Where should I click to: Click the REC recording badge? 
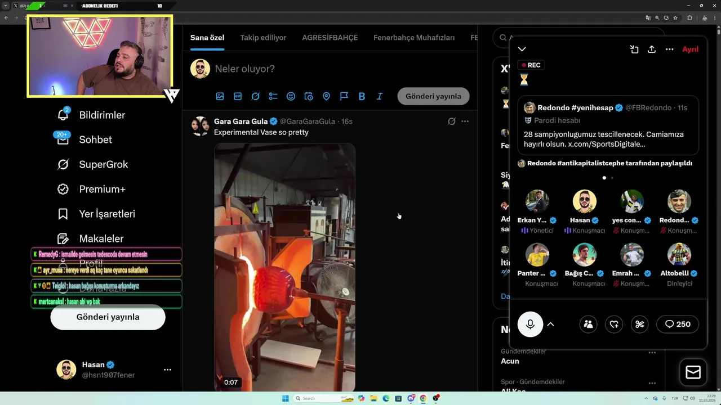click(x=531, y=65)
